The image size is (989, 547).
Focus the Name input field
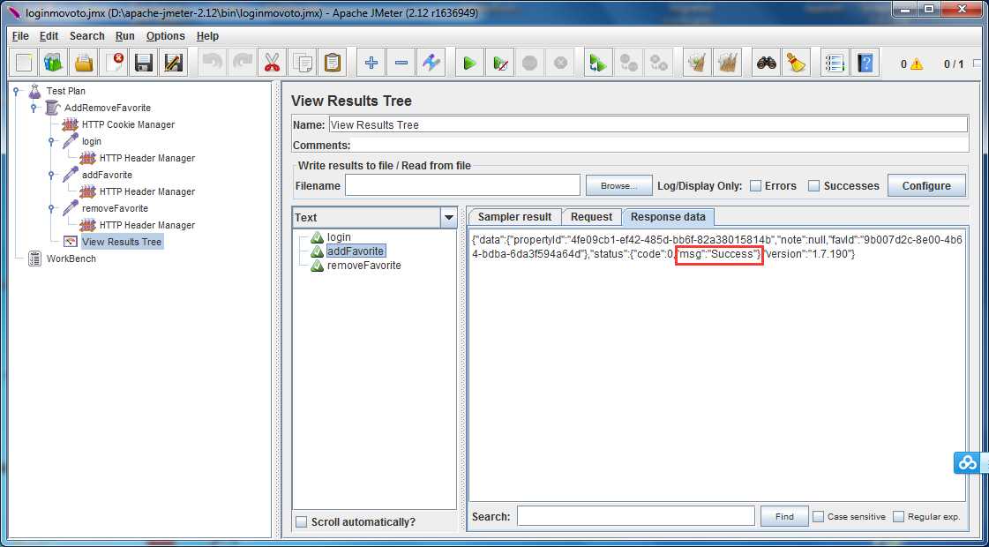point(648,124)
